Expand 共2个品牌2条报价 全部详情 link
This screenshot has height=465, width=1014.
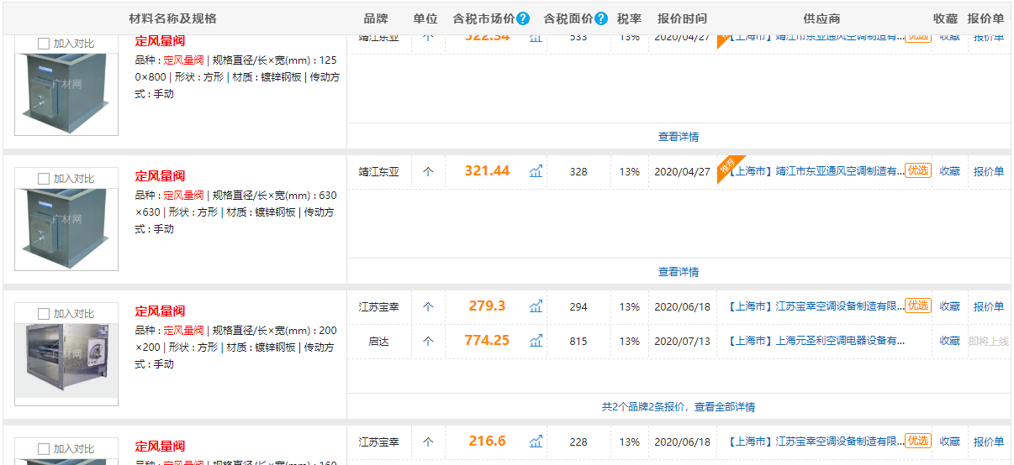tap(679, 407)
